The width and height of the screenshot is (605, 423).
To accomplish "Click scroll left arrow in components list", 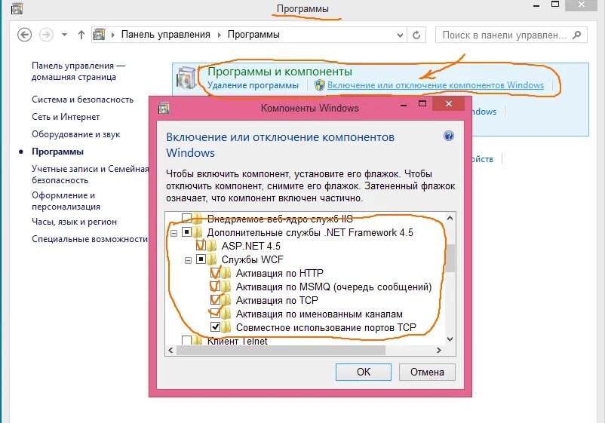I will coord(171,350).
